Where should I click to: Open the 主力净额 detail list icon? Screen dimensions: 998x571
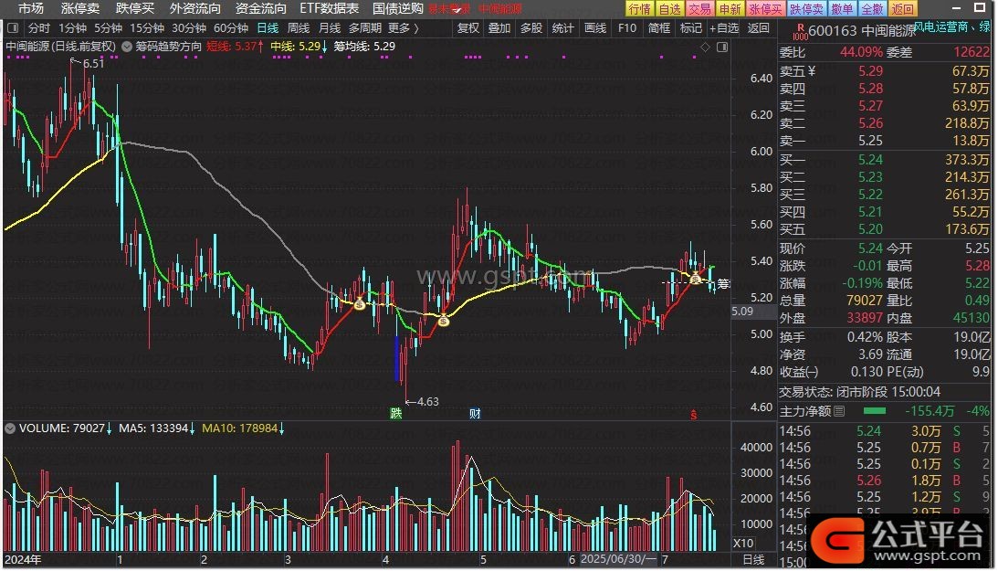pyautogui.click(x=839, y=411)
